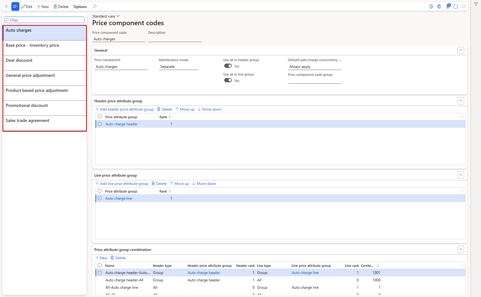Select Auto charge header-Auto... combination row radio

[100, 273]
